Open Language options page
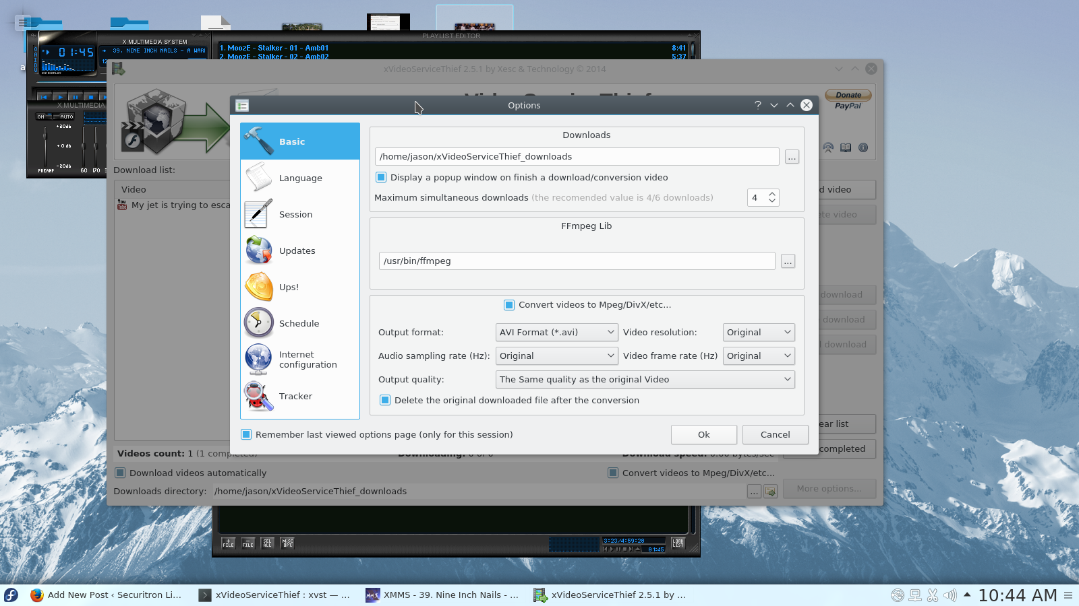 [300, 178]
